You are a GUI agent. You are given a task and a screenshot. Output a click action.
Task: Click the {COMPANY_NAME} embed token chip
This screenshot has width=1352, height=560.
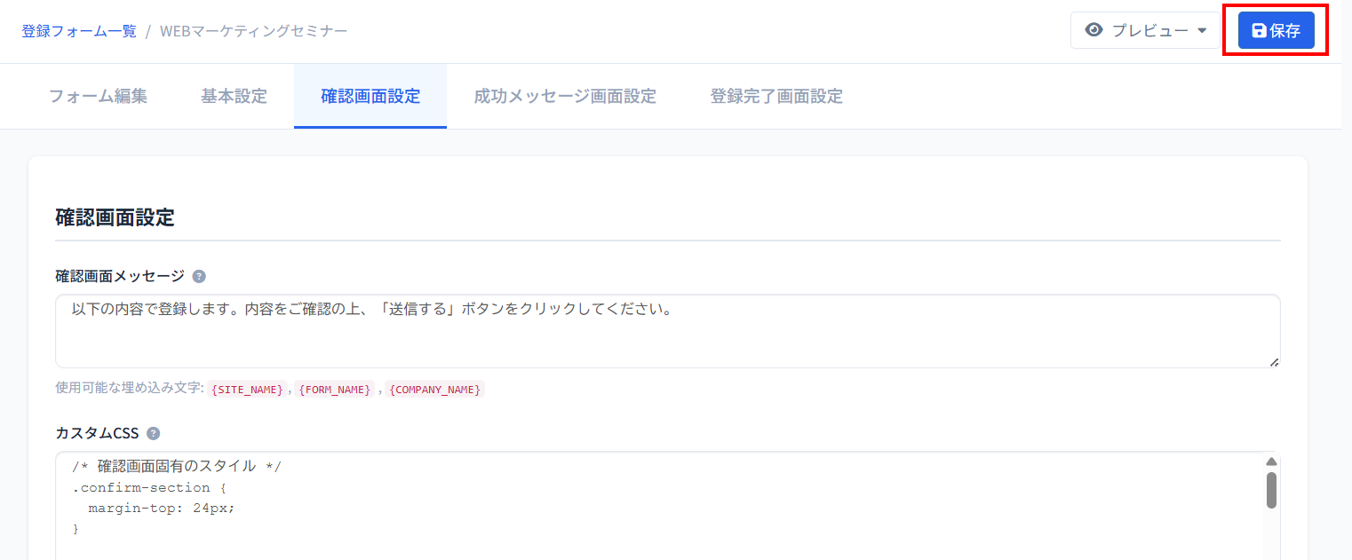434,389
